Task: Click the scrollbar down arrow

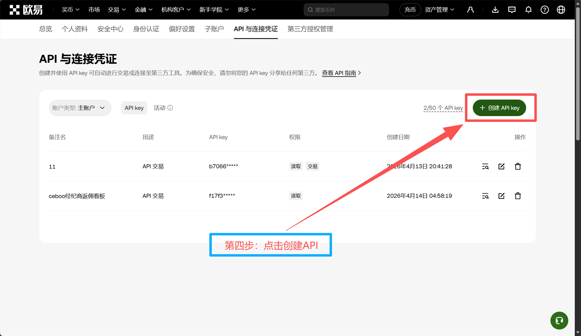Action: 578,332
